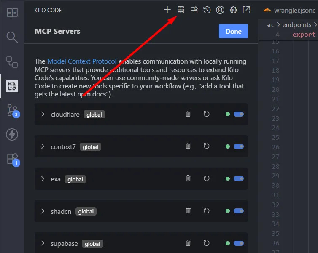Viewport: 318px width, 253px height.
Task: Click the global badge beside exa
Action: coord(75,179)
